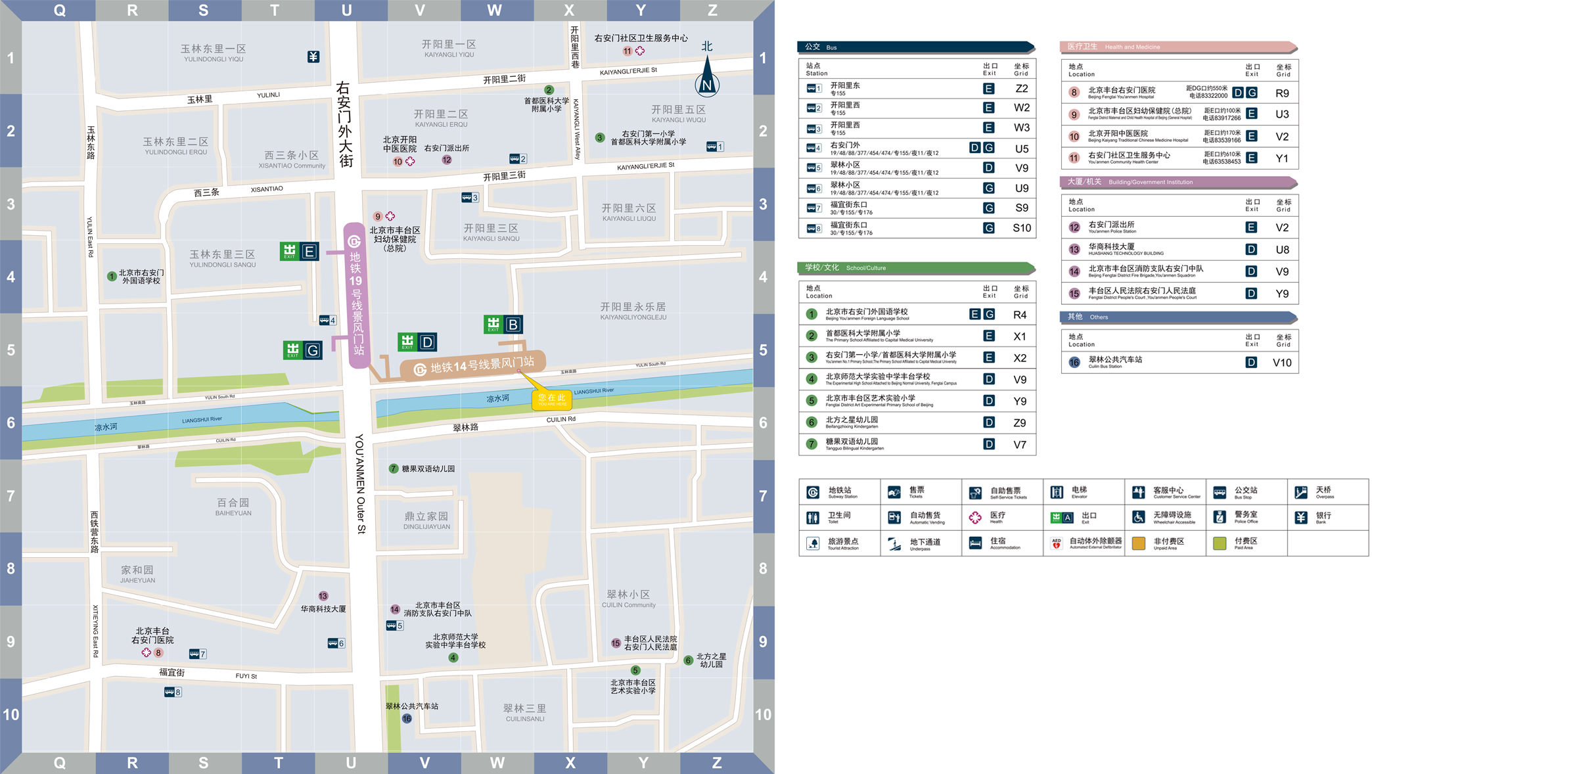Click the 'Beijing Kaiyang Traditional Chinese Medicine Hospital' row
The image size is (1577, 774).
[1180, 137]
